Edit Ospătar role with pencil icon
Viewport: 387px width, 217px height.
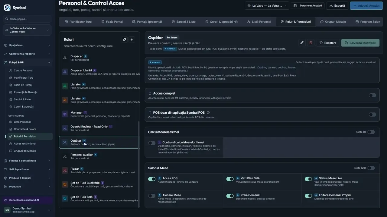click(x=302, y=43)
